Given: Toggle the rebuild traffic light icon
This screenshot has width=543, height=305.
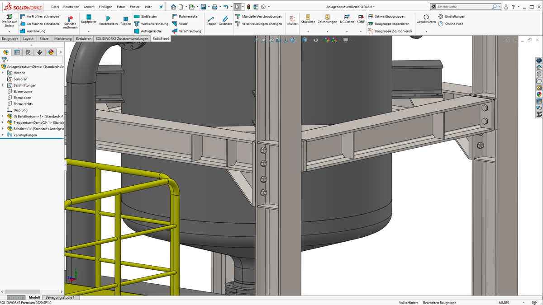Looking at the screenshot, I should coord(248,7).
